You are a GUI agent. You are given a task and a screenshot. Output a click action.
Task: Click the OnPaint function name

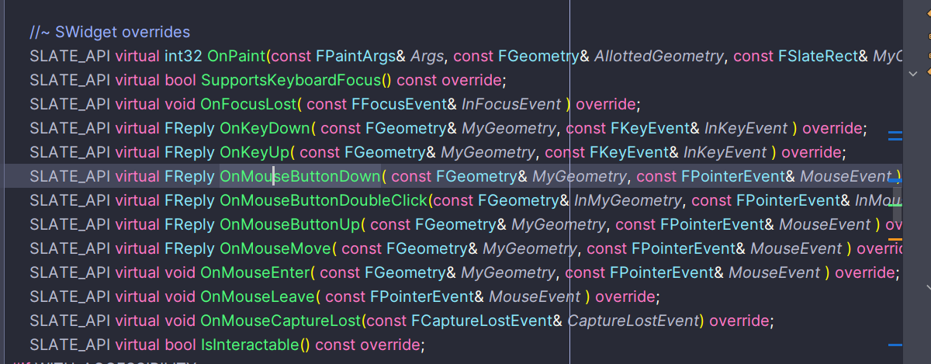pos(236,56)
